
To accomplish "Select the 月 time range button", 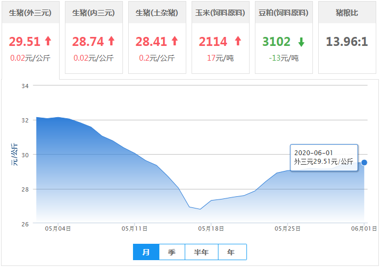I will (x=146, y=252).
